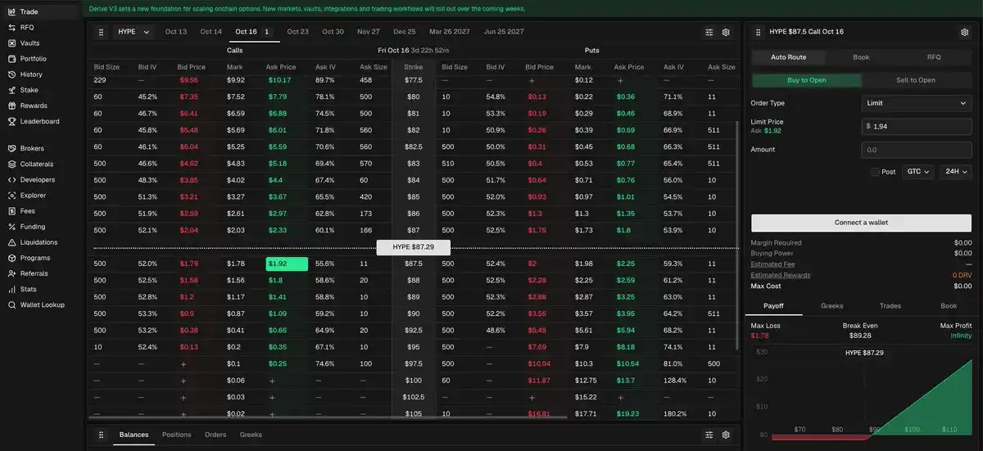Switch routing to RFQ in order panel
Screen dimensions: 983x451
(x=934, y=57)
